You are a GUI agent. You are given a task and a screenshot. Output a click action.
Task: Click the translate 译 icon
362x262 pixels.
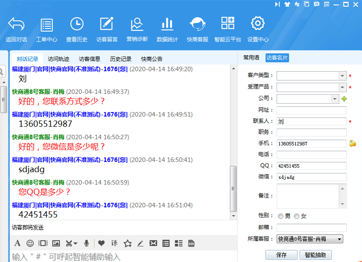tap(114, 243)
